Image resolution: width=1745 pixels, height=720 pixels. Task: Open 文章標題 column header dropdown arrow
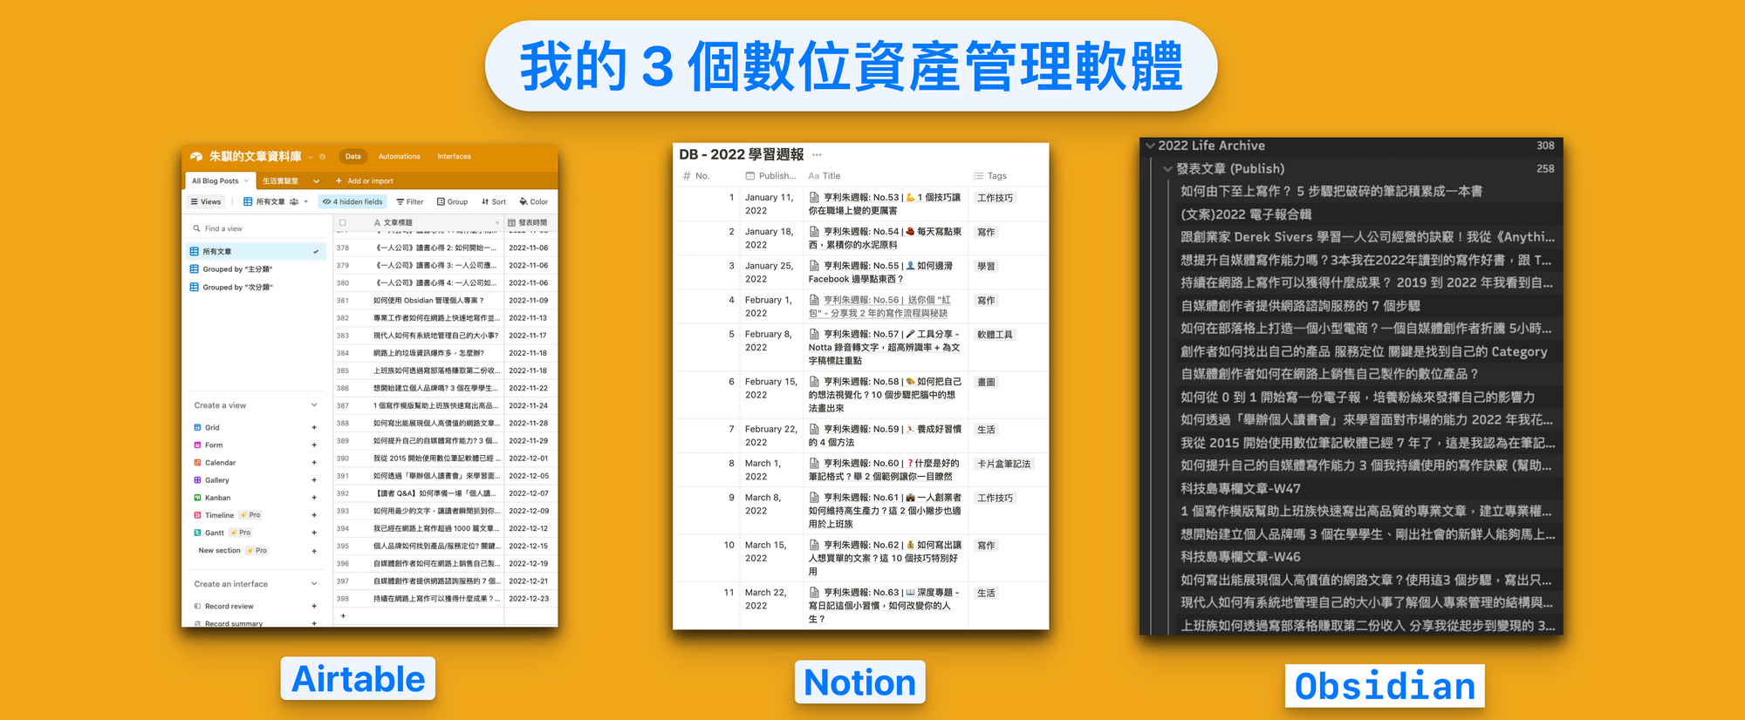coord(497,223)
